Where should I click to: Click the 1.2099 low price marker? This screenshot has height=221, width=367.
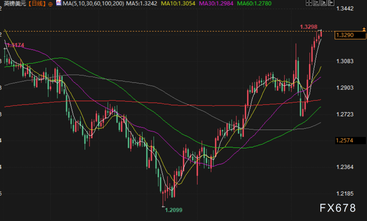coord(173,210)
